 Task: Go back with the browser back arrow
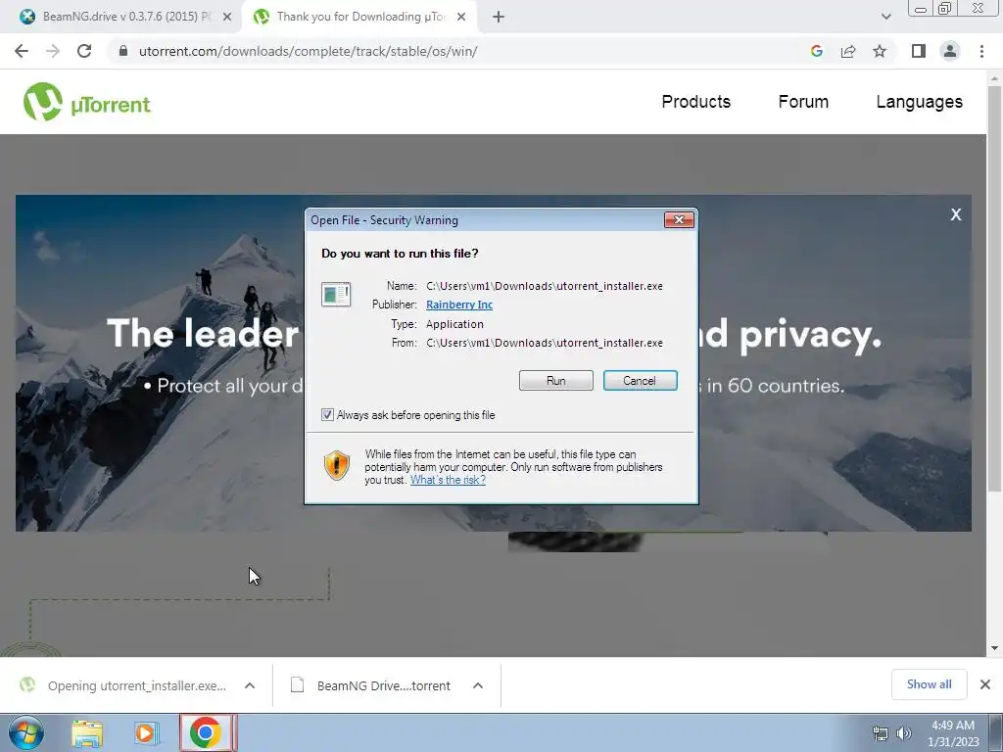[x=22, y=51]
